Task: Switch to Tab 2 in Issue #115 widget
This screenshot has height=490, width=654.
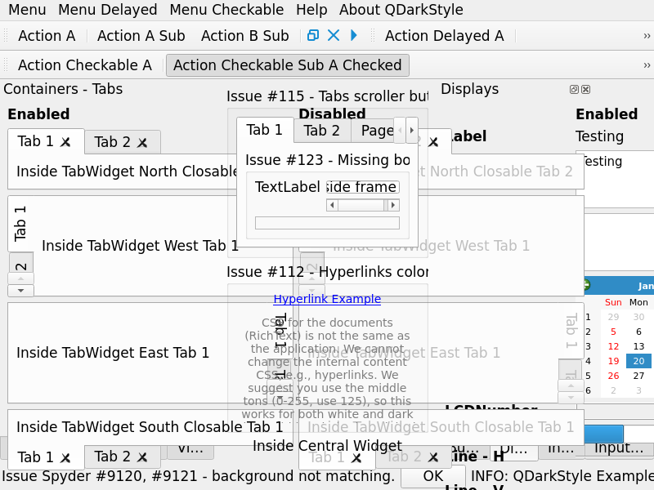Action: (322, 131)
